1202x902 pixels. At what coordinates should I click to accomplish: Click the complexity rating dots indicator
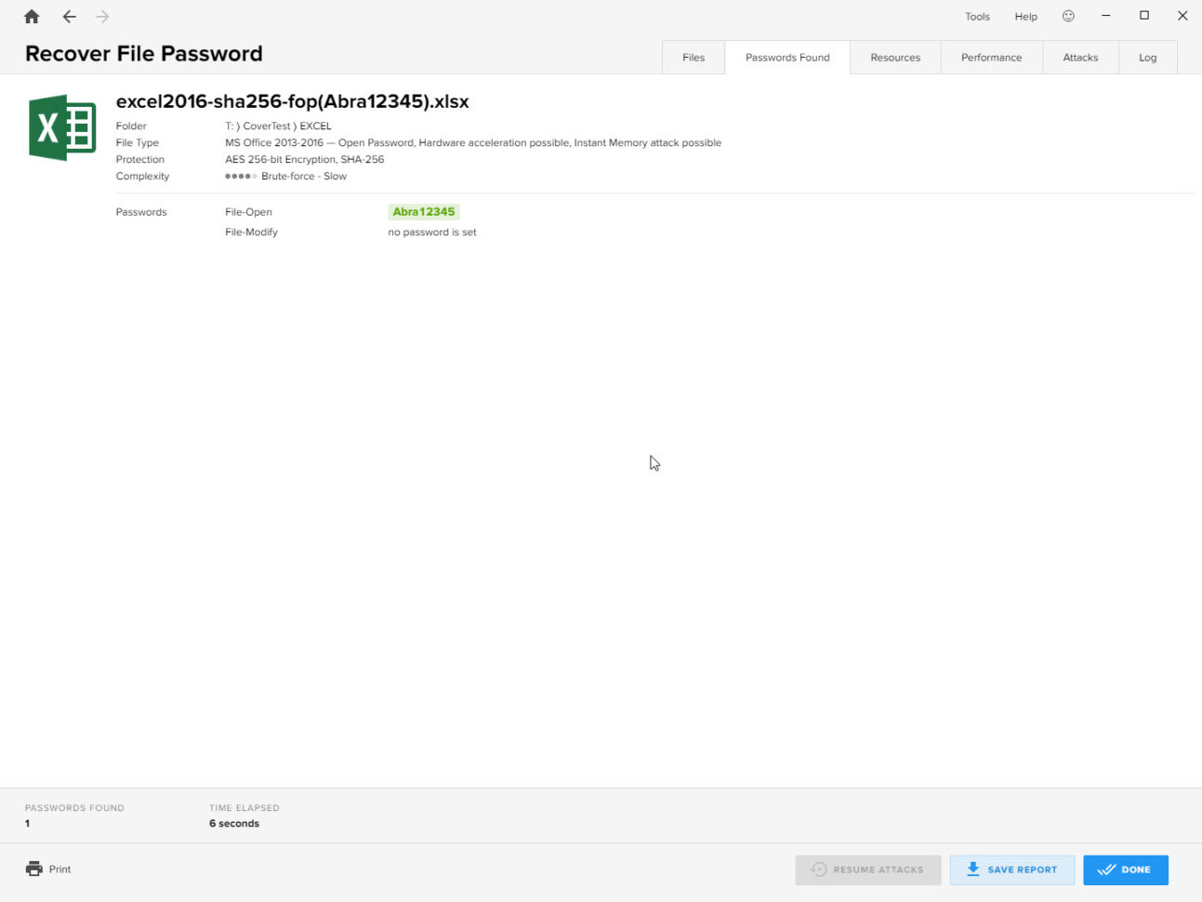pyautogui.click(x=242, y=176)
